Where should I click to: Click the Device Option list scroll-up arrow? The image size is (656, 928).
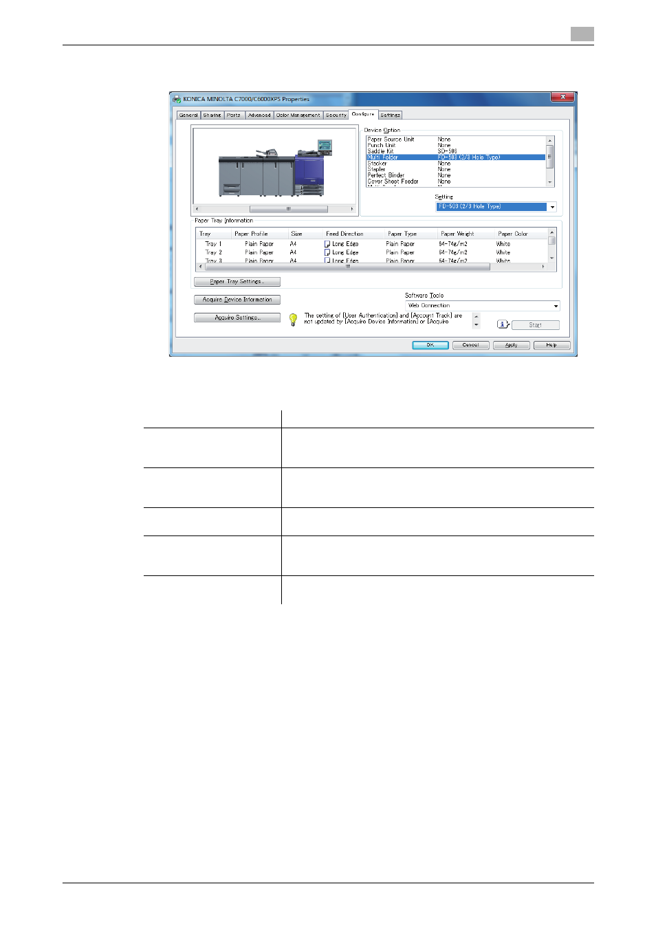(x=549, y=140)
